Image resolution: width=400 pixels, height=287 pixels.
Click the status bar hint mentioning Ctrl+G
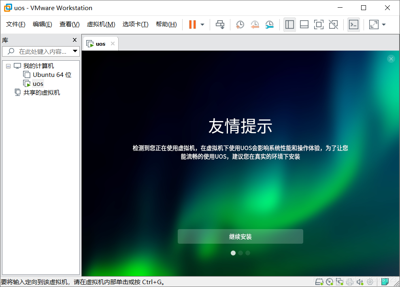[x=83, y=282]
